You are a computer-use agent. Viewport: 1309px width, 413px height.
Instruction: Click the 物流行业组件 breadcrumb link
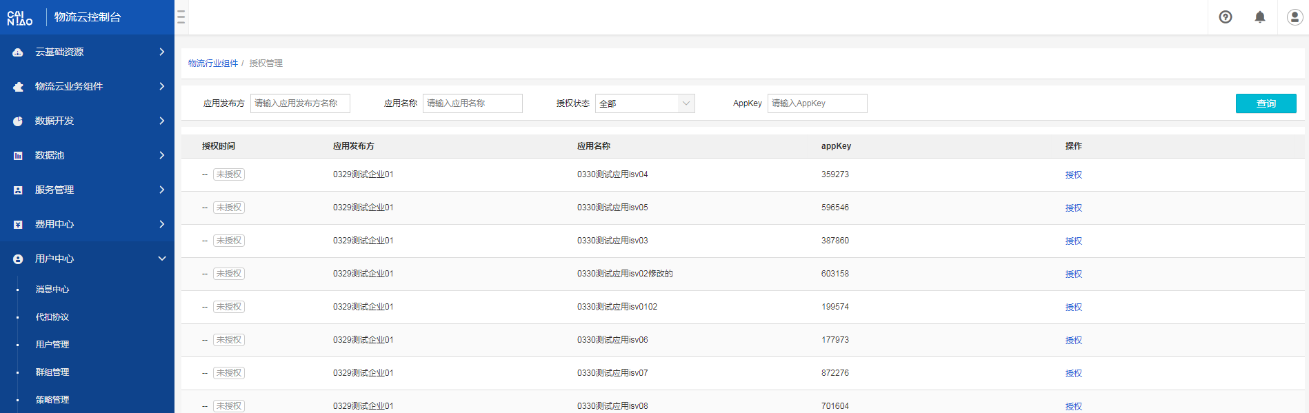[x=213, y=63]
